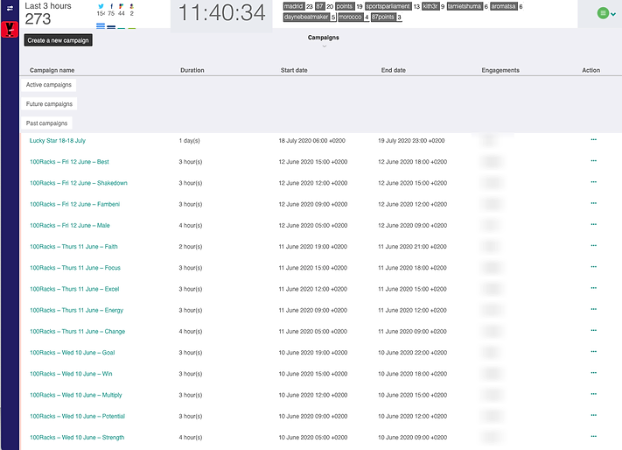
Task: Open actions menu for 100Racks Wed Strength
Action: click(593, 437)
